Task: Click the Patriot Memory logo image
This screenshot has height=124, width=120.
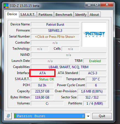Action: pos(94,35)
